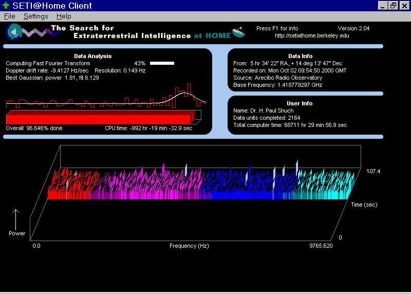Click the upward Power axis arrow
The height and width of the screenshot is (294, 411).
coord(16,220)
